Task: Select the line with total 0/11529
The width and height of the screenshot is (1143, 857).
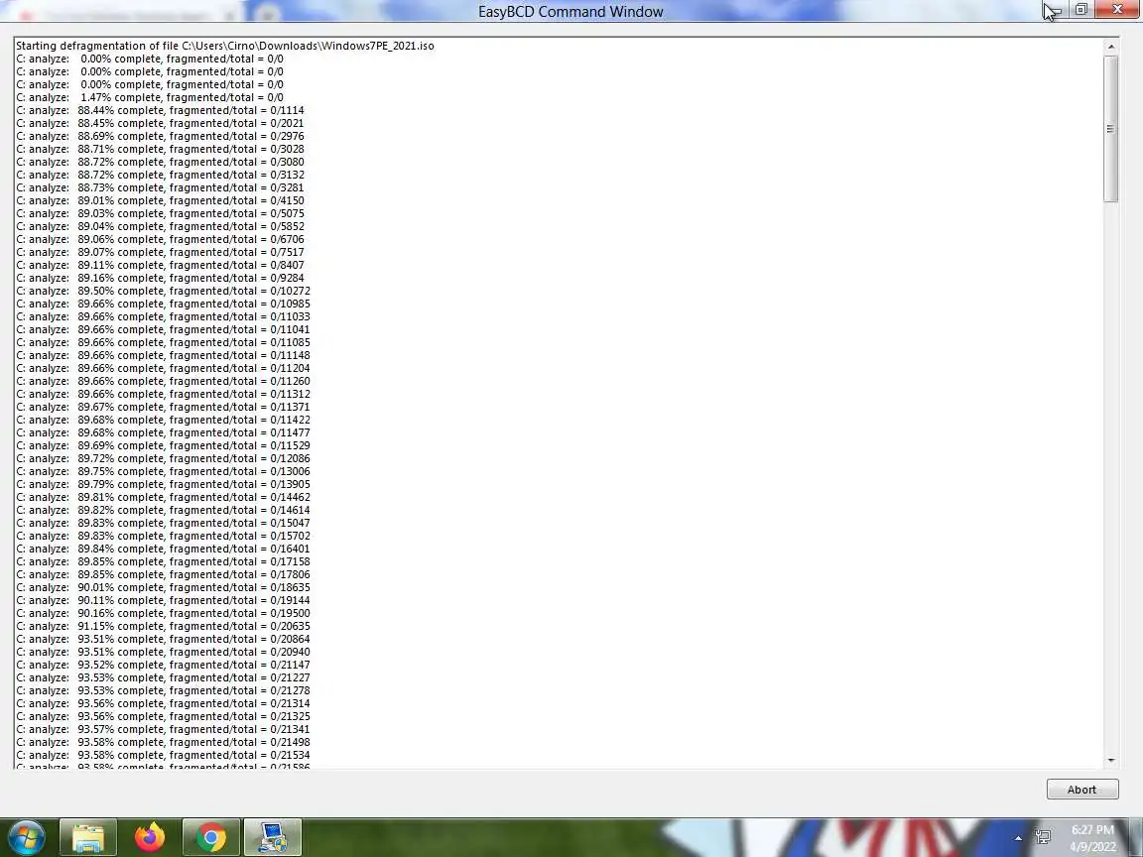Action: pos(164,446)
